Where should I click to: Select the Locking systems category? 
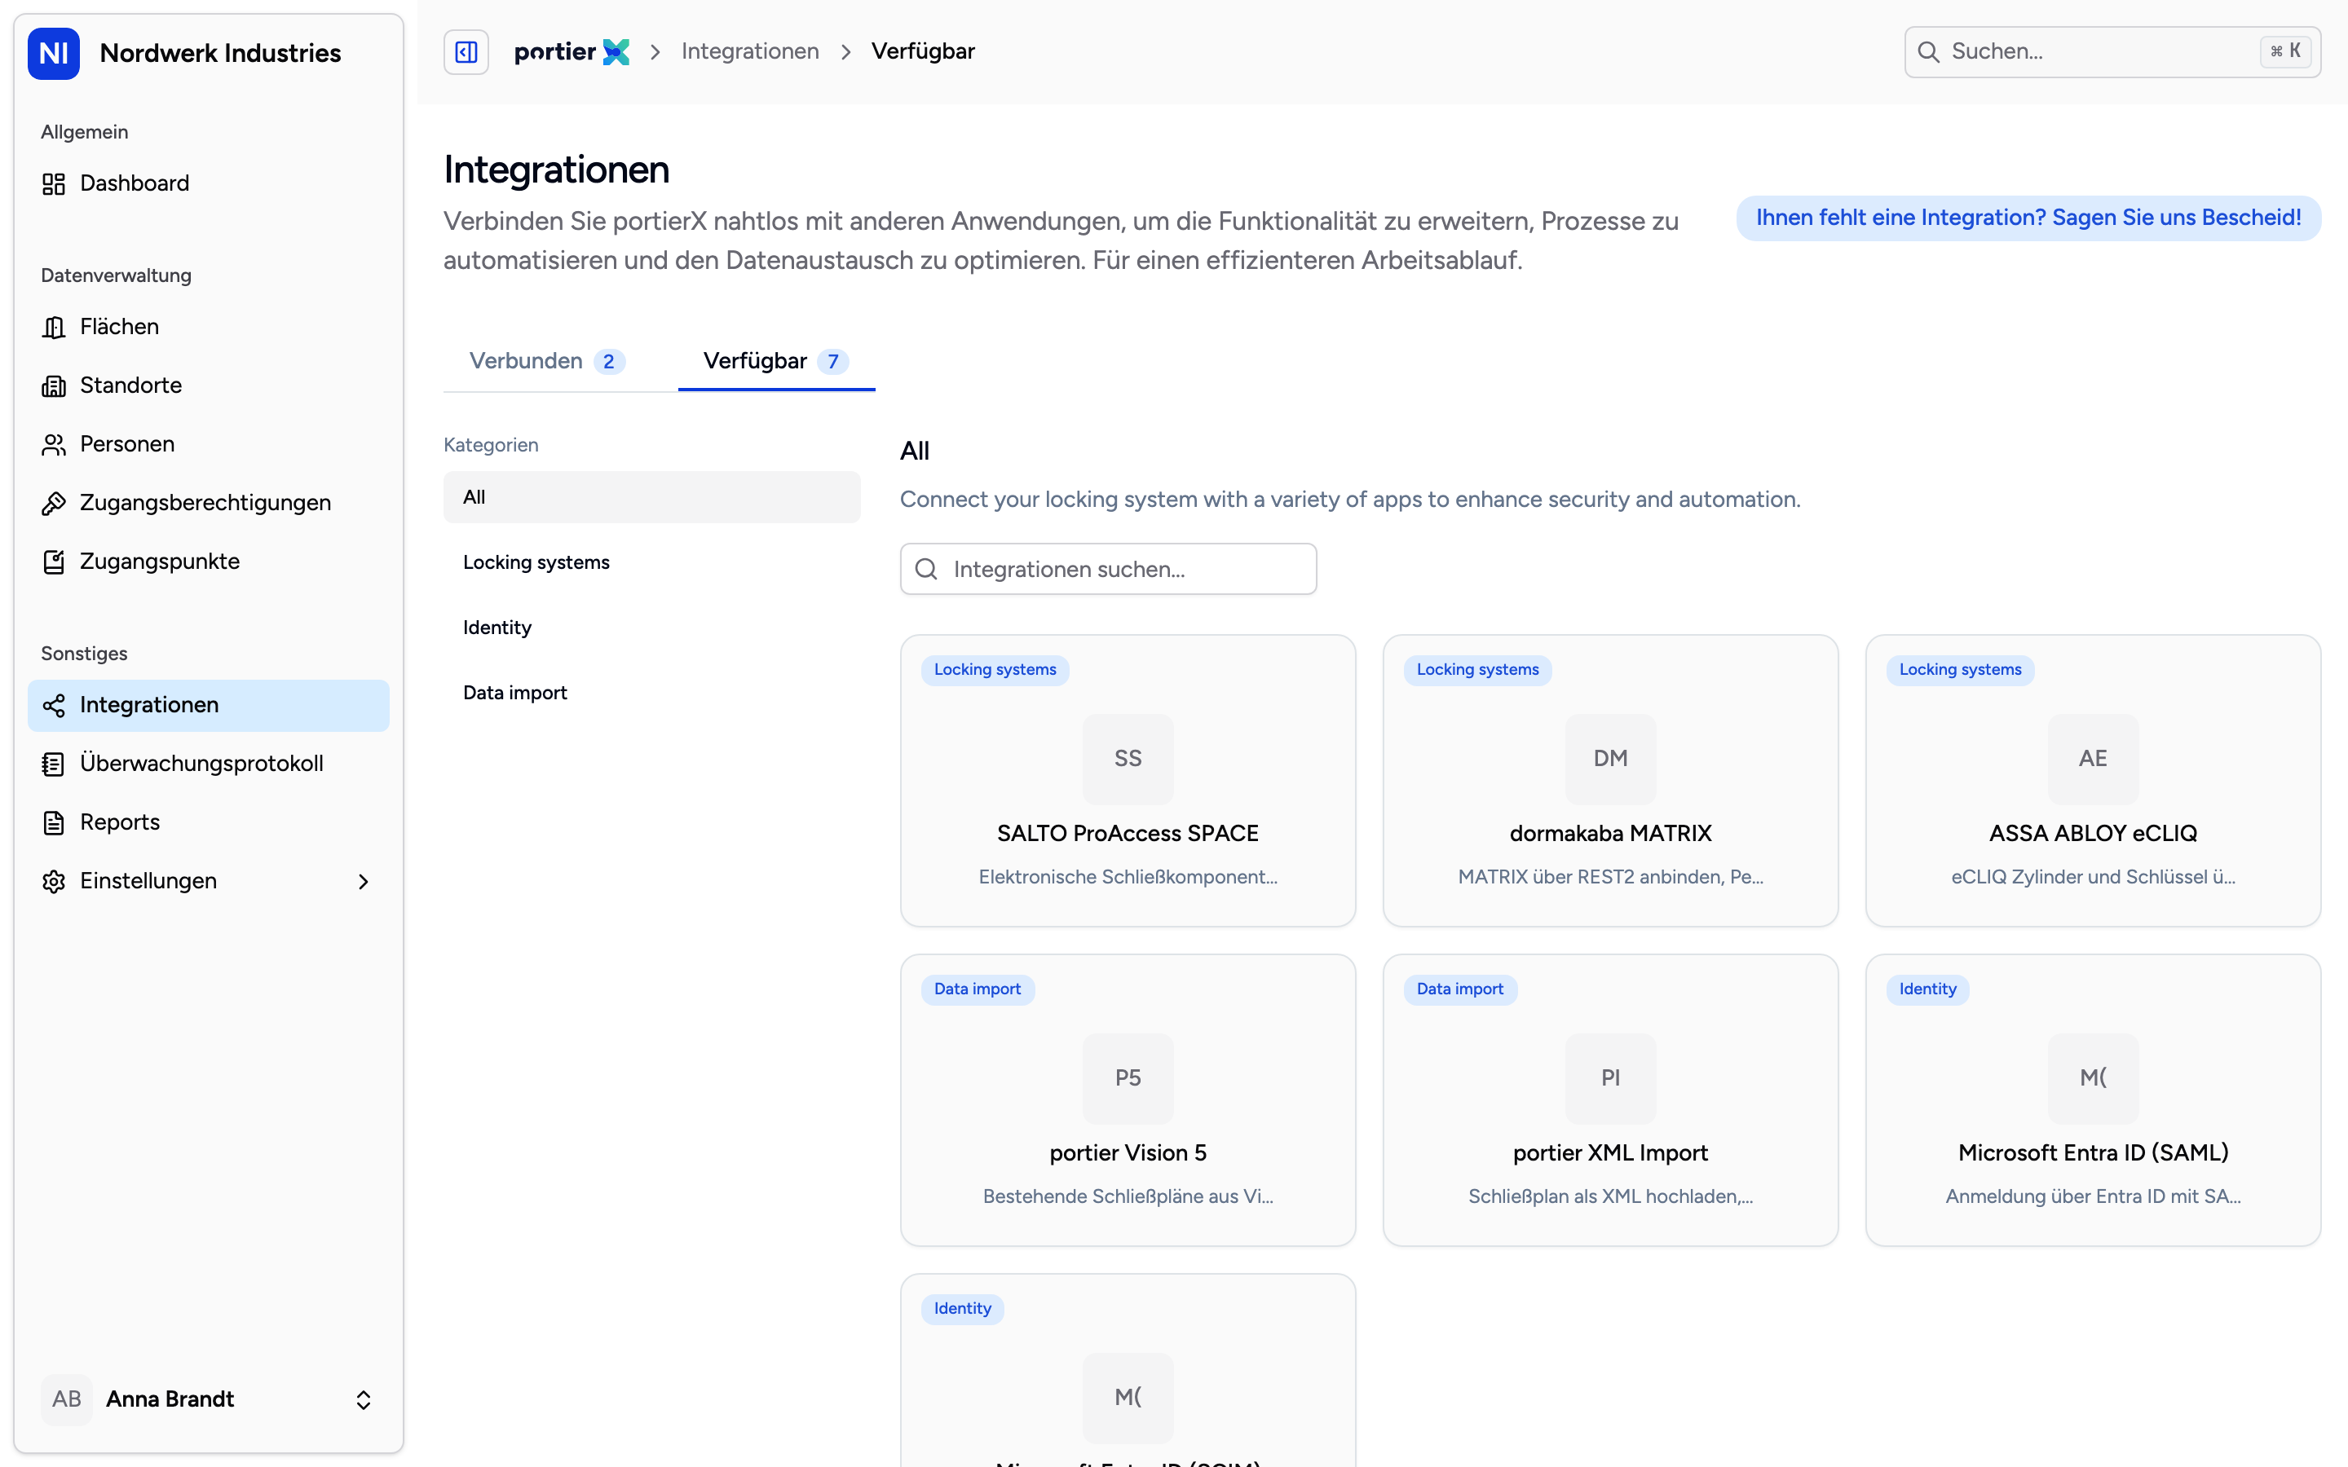click(x=652, y=562)
